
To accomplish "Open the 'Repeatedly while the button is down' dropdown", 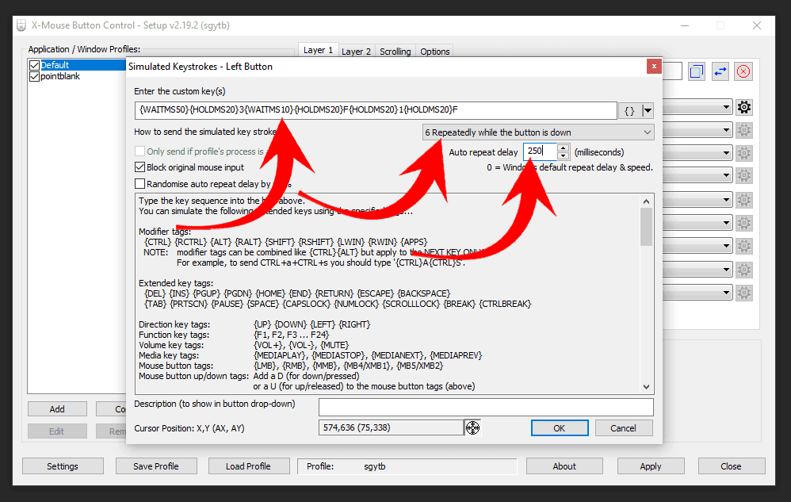I will click(x=537, y=132).
